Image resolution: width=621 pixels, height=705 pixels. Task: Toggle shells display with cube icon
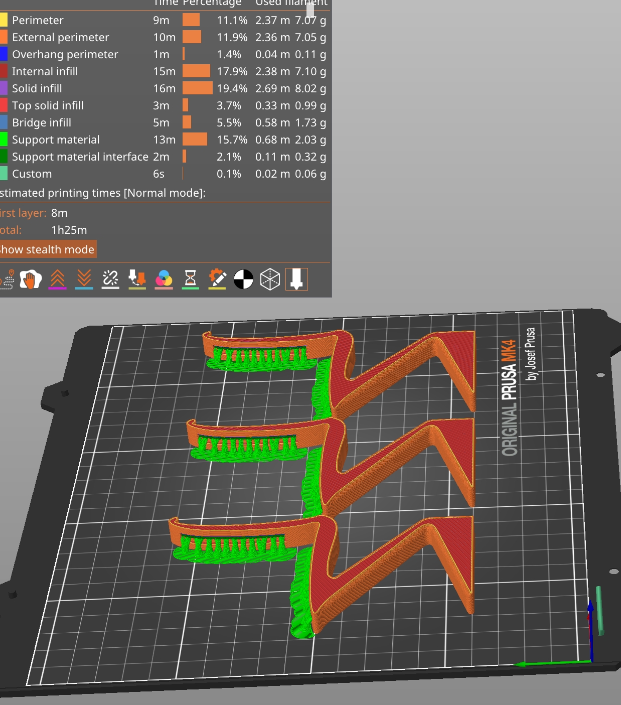(x=269, y=279)
